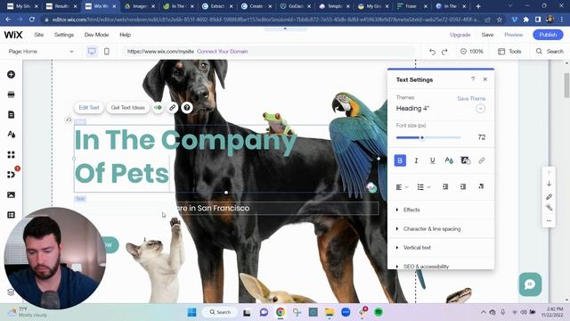This screenshot has width=570, height=321.
Task: Click the Edit Text button
Action: click(x=89, y=108)
